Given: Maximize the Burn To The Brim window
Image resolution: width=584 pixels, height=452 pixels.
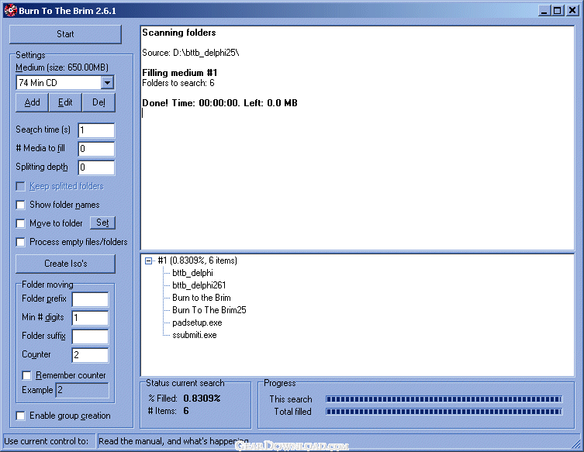Looking at the screenshot, I should tap(557, 10).
